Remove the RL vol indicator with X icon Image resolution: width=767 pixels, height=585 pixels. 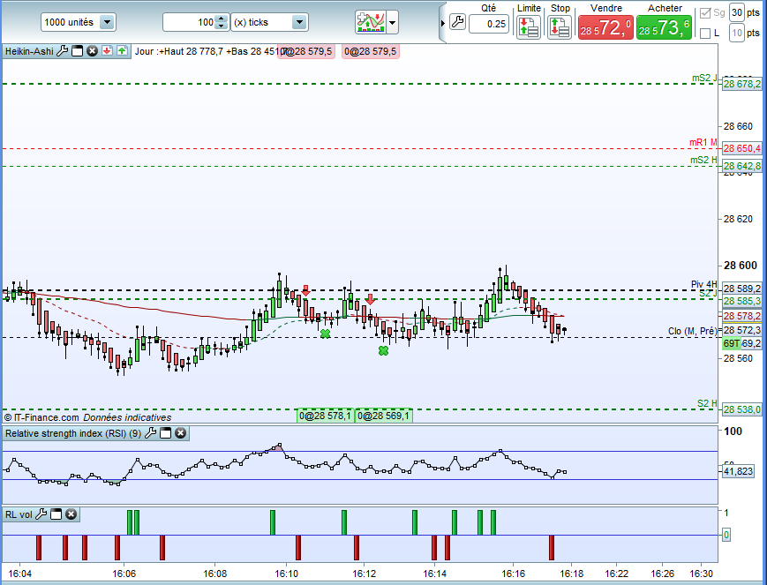(71, 514)
